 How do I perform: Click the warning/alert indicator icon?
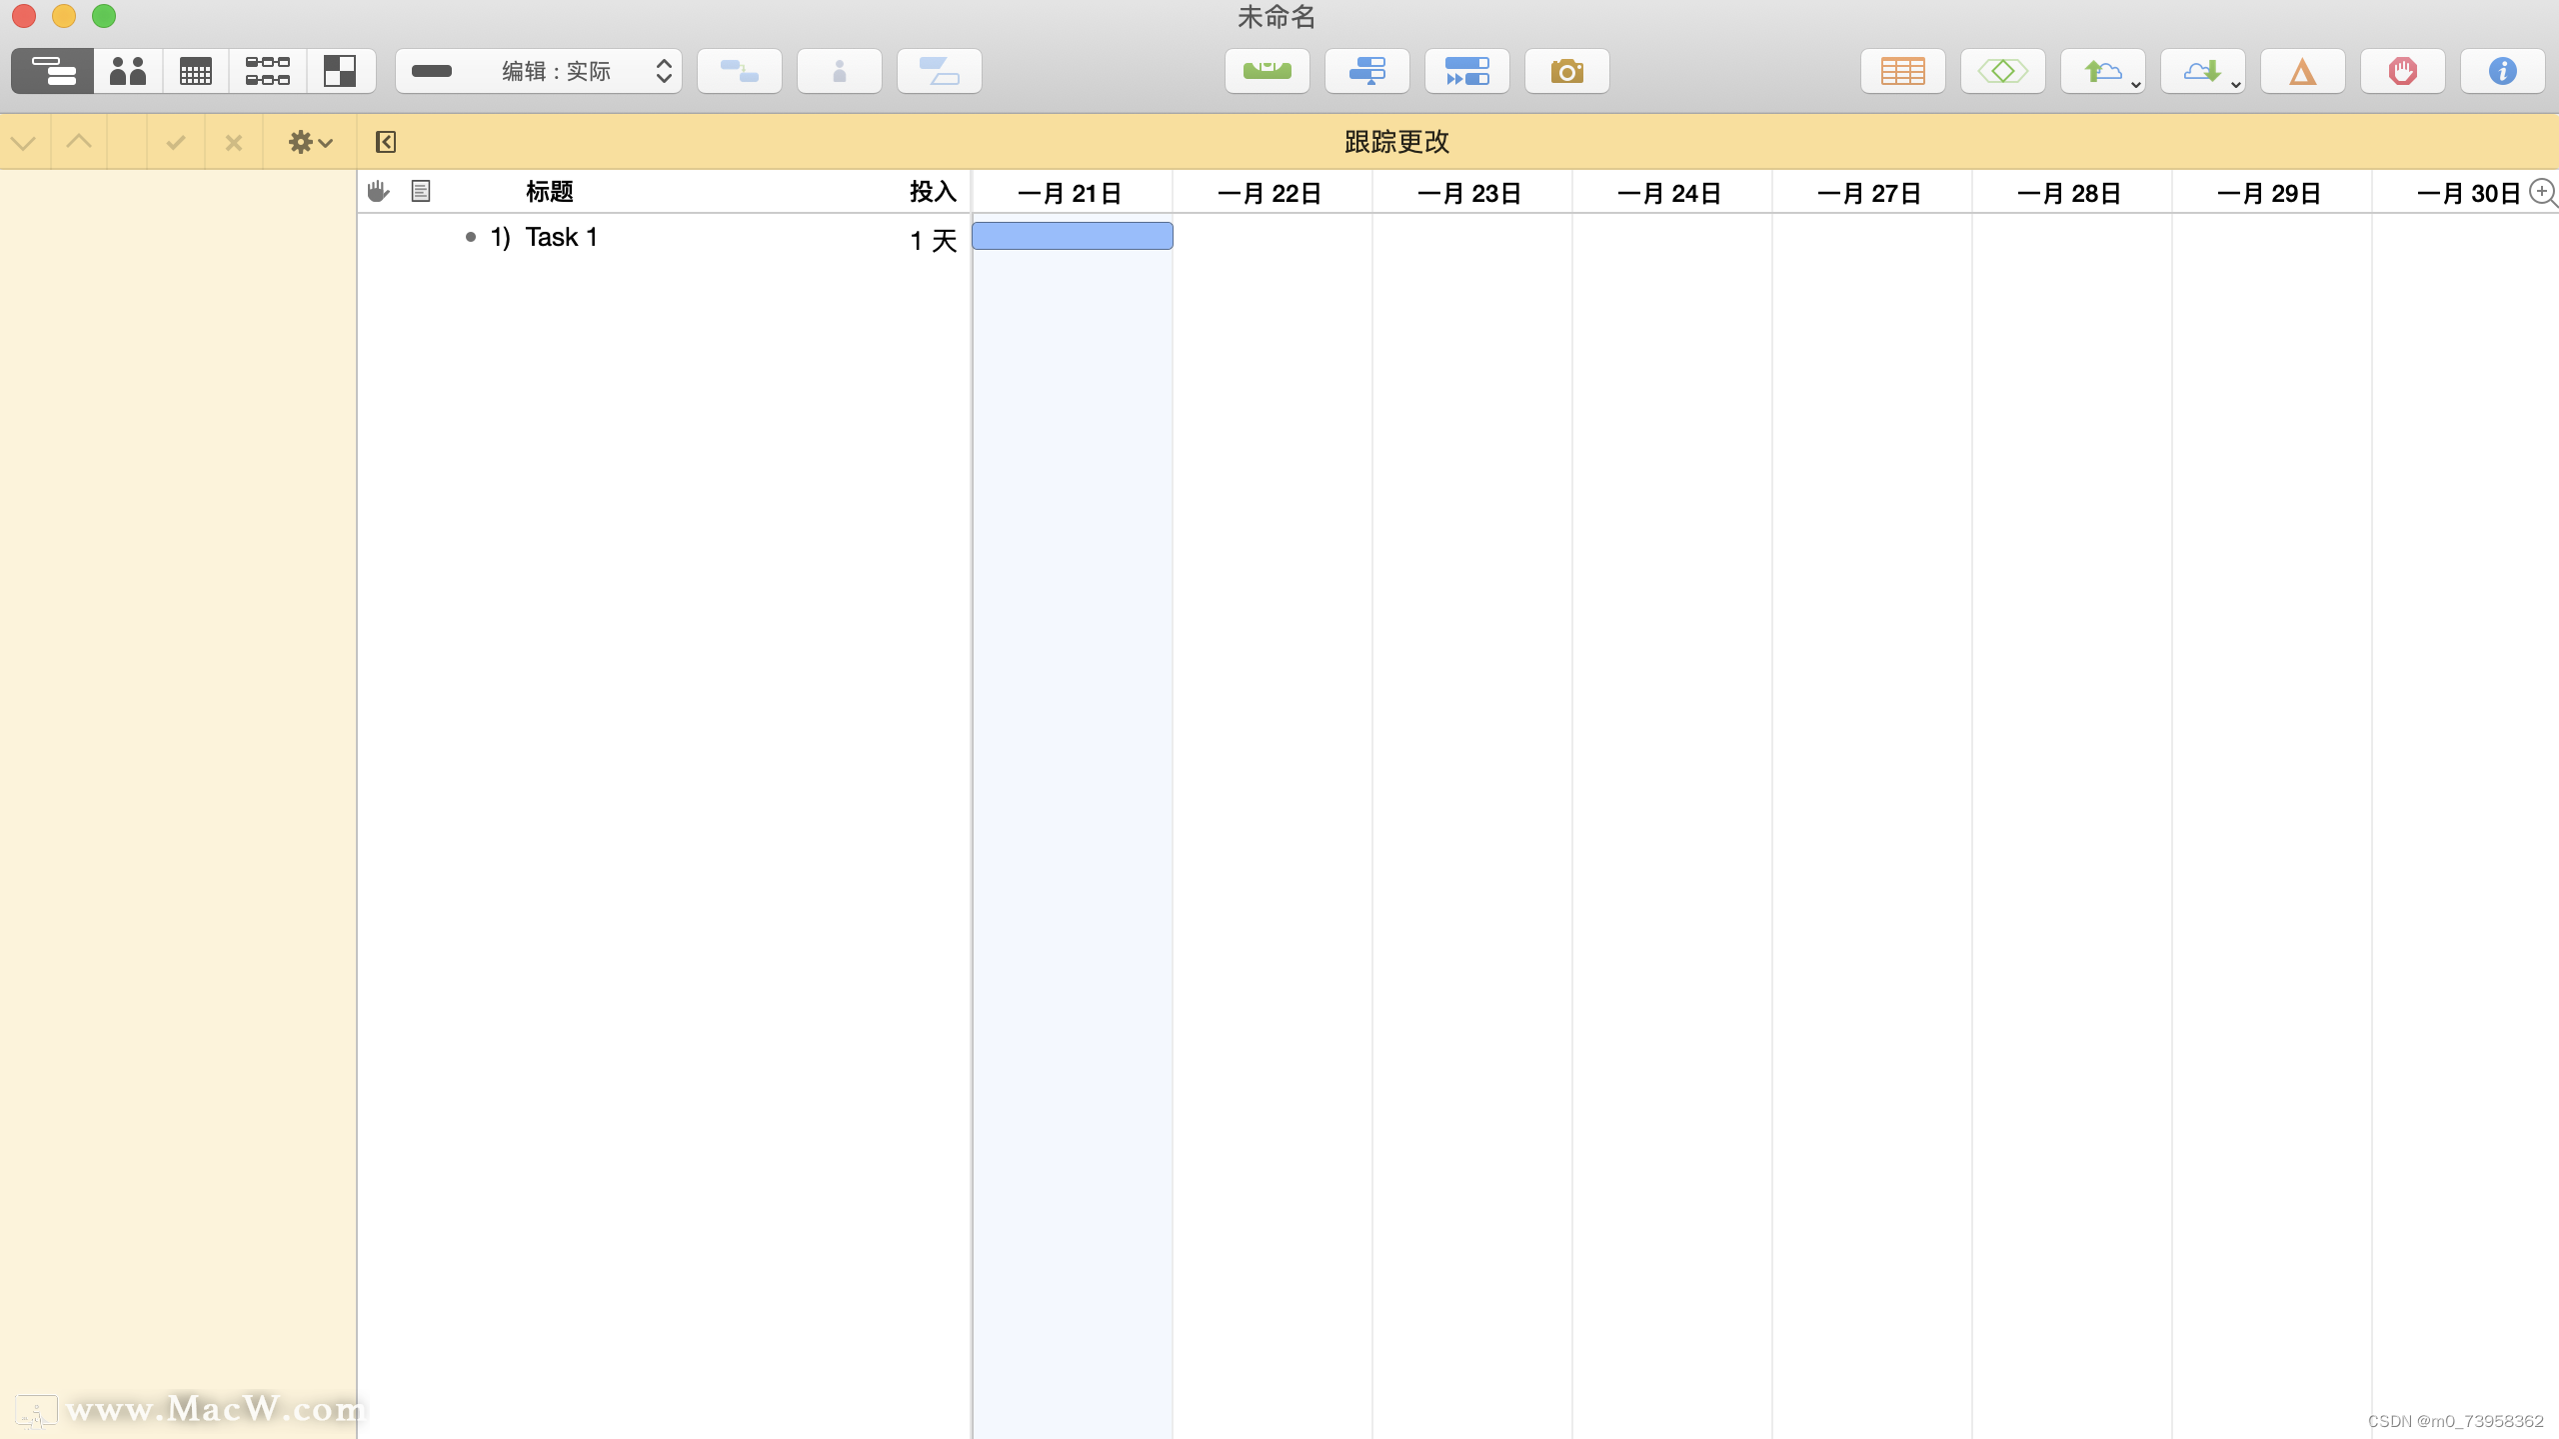[x=2302, y=70]
